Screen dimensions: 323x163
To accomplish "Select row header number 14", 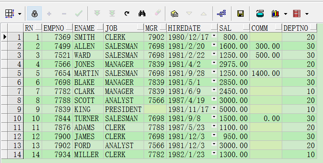I will [15, 154].
